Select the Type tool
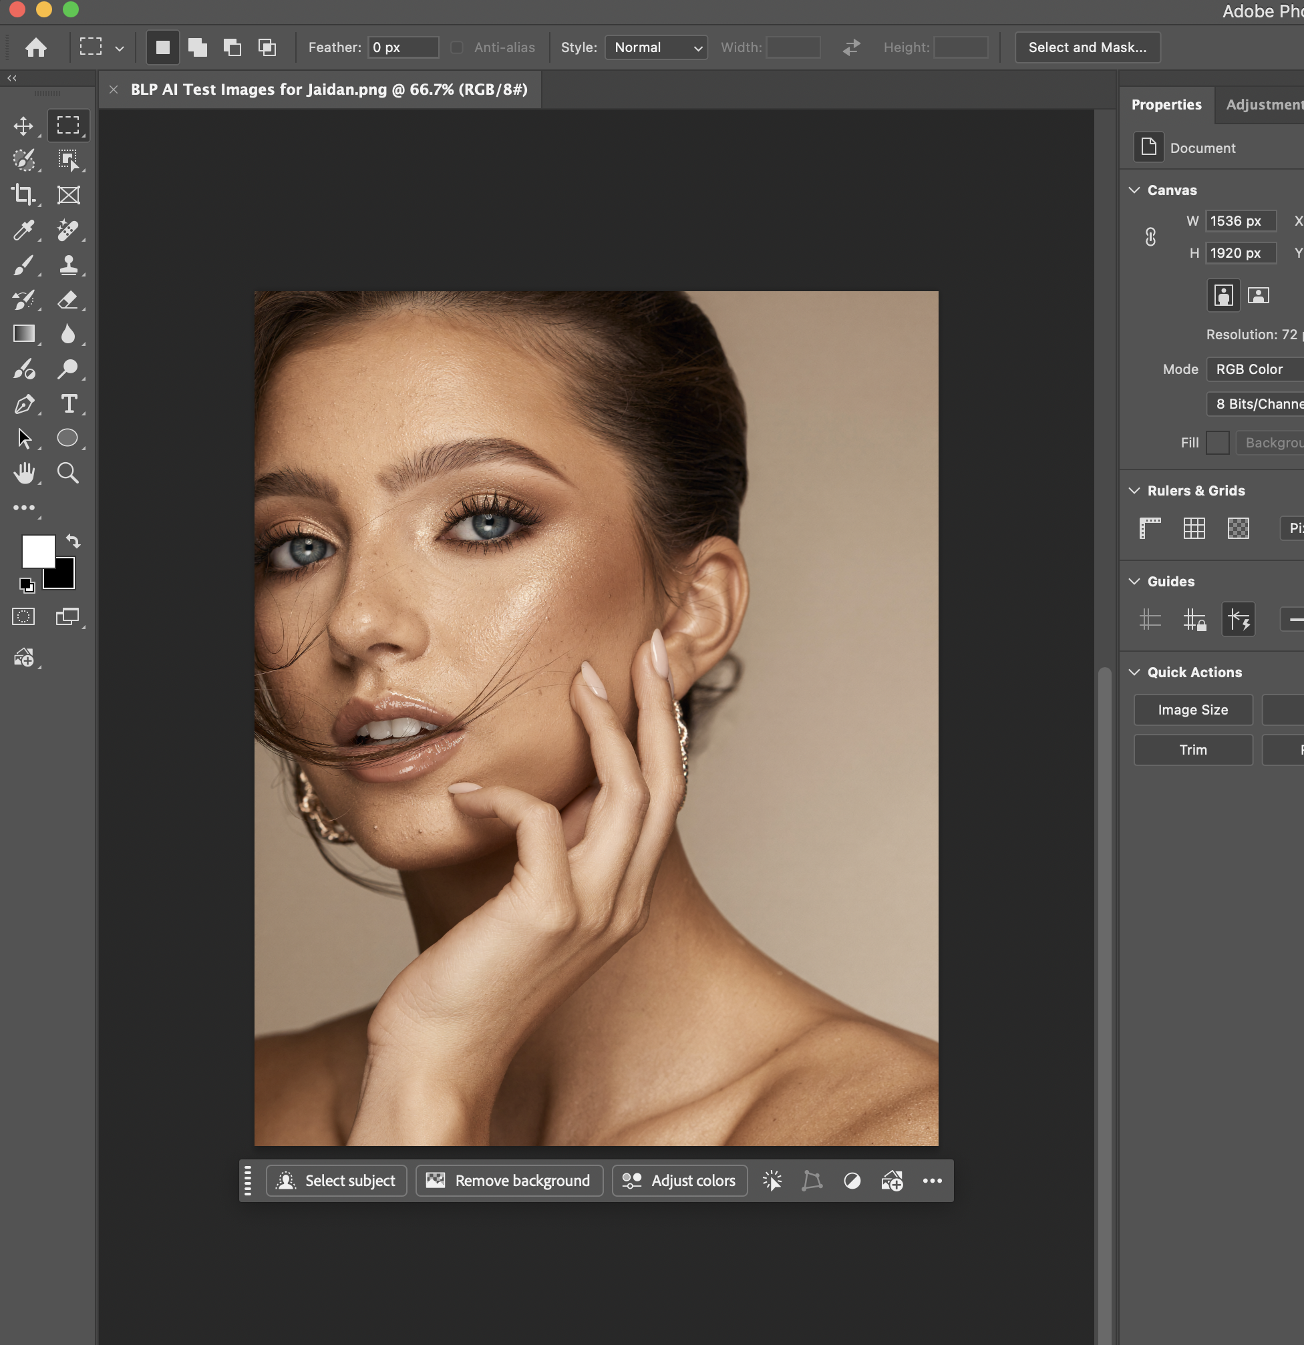Viewport: 1304px width, 1345px height. click(68, 404)
